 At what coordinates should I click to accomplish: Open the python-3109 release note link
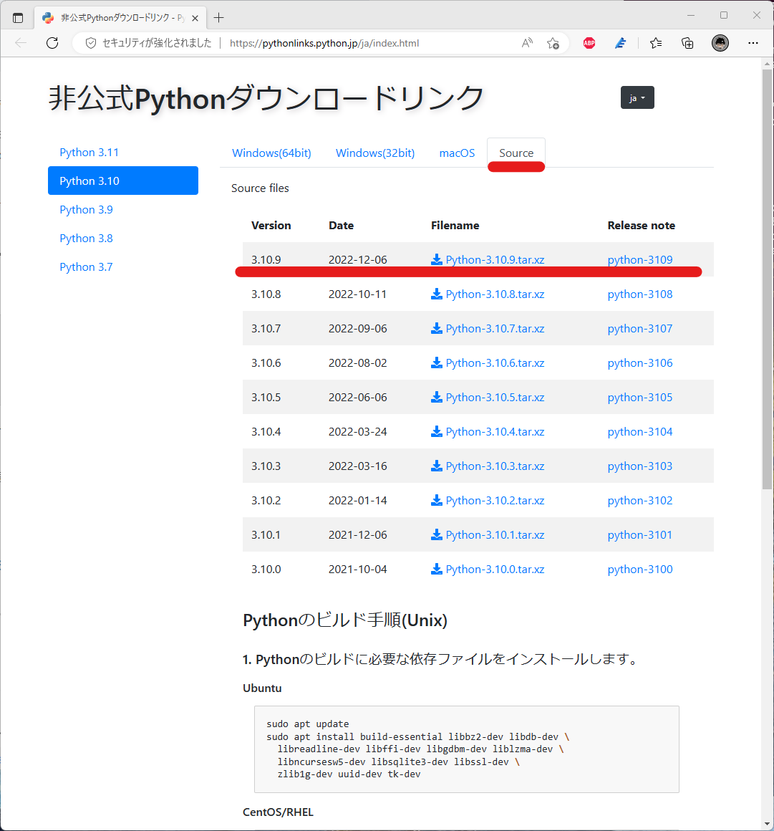pos(639,259)
